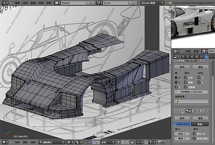215x145 pixels.
Task: Uncheck the 剪輯 option
Action: coord(186,82)
